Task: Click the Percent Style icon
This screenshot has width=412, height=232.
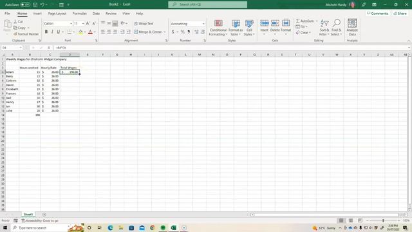Action: tap(183, 32)
